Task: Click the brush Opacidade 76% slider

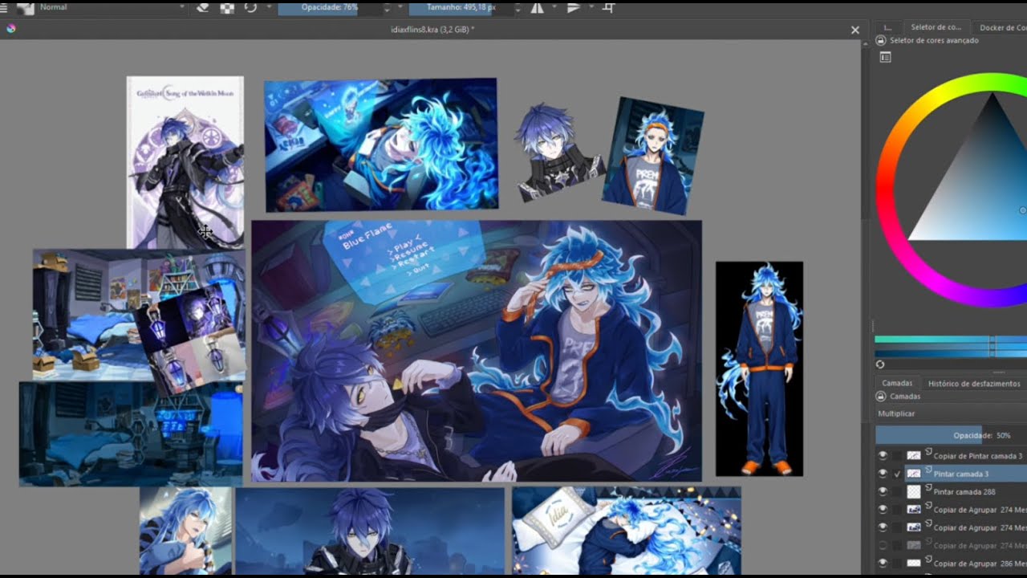Action: click(330, 7)
